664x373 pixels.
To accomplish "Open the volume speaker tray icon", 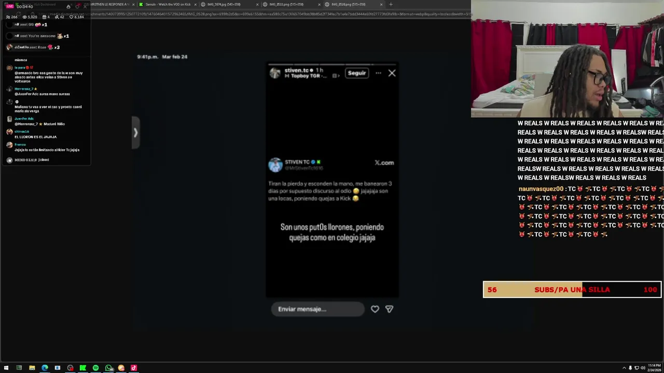I will point(643,368).
